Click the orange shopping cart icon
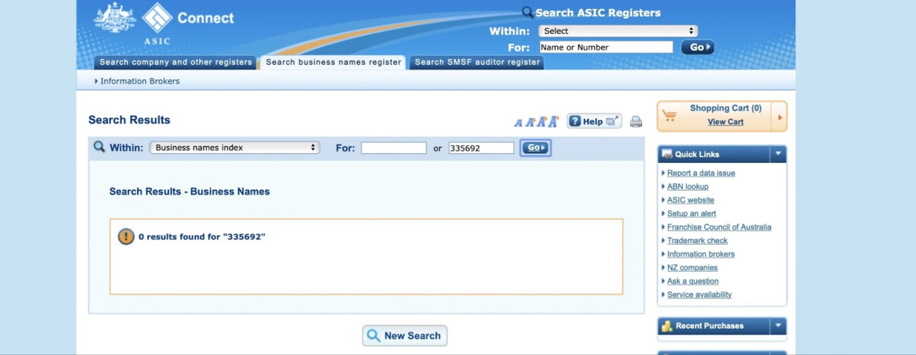Screen dimensions: 916x355 [669, 115]
